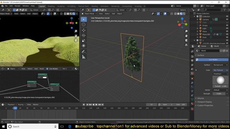230x129 pixels.
Task: Open the Tool properties tab
Action: click(192, 51)
